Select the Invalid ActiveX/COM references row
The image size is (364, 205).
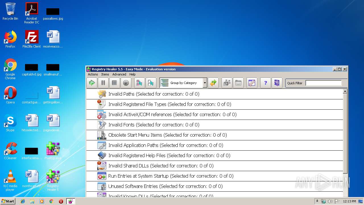click(215, 114)
